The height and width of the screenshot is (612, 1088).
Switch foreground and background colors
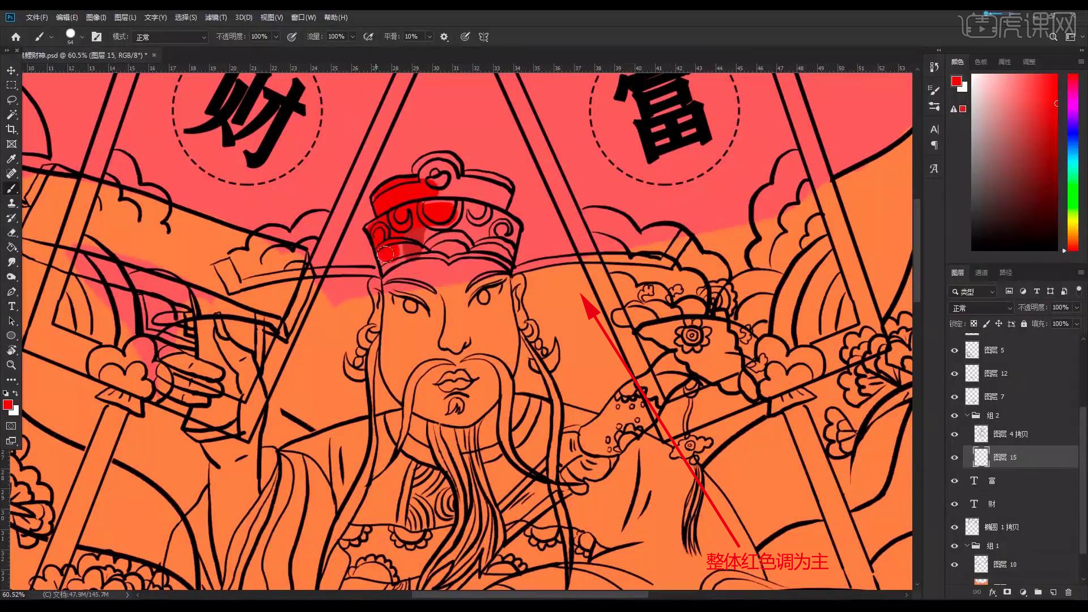(15, 393)
